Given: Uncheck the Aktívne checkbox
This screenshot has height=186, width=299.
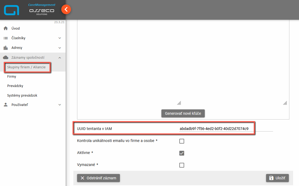Looking at the screenshot, I should (182, 153).
